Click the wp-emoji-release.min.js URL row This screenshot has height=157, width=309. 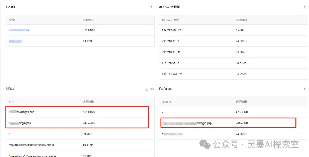coord(32,156)
